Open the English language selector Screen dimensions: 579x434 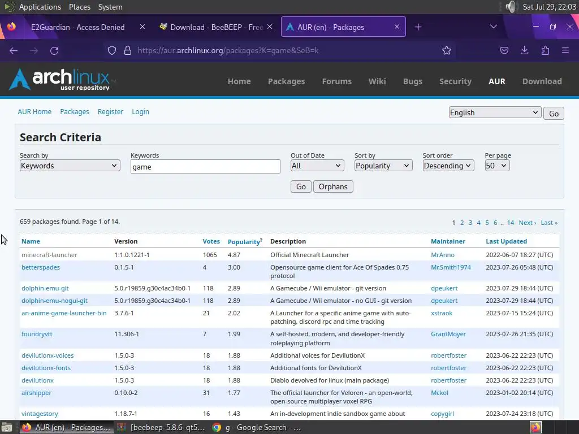click(x=495, y=112)
